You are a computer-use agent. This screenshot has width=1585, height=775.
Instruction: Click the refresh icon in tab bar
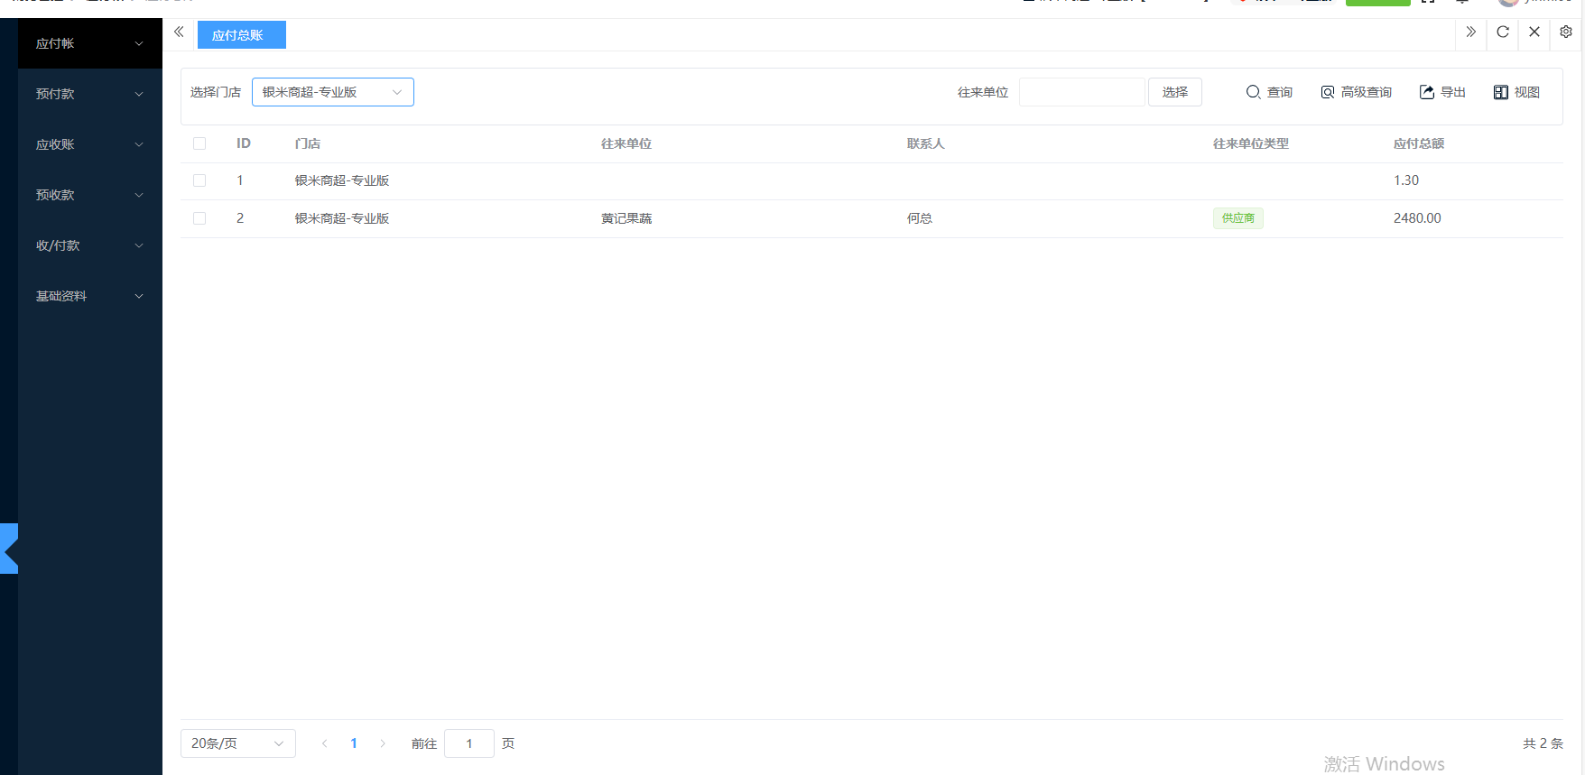(1503, 32)
